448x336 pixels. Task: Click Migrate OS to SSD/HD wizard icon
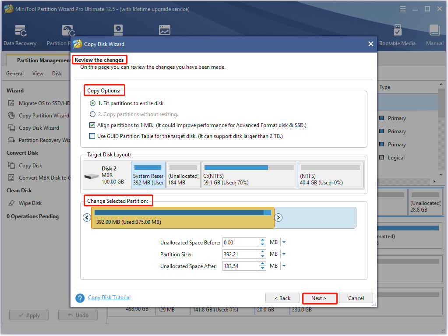pyautogui.click(x=11, y=103)
